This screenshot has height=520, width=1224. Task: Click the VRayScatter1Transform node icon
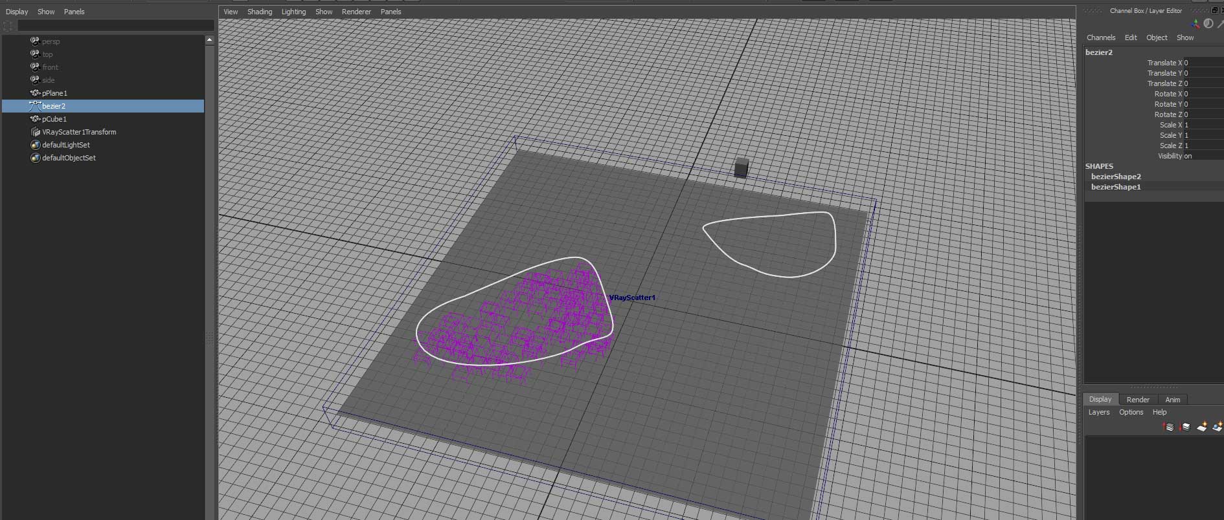click(36, 131)
